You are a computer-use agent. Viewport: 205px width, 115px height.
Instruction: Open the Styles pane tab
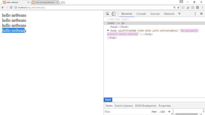coord(109,106)
